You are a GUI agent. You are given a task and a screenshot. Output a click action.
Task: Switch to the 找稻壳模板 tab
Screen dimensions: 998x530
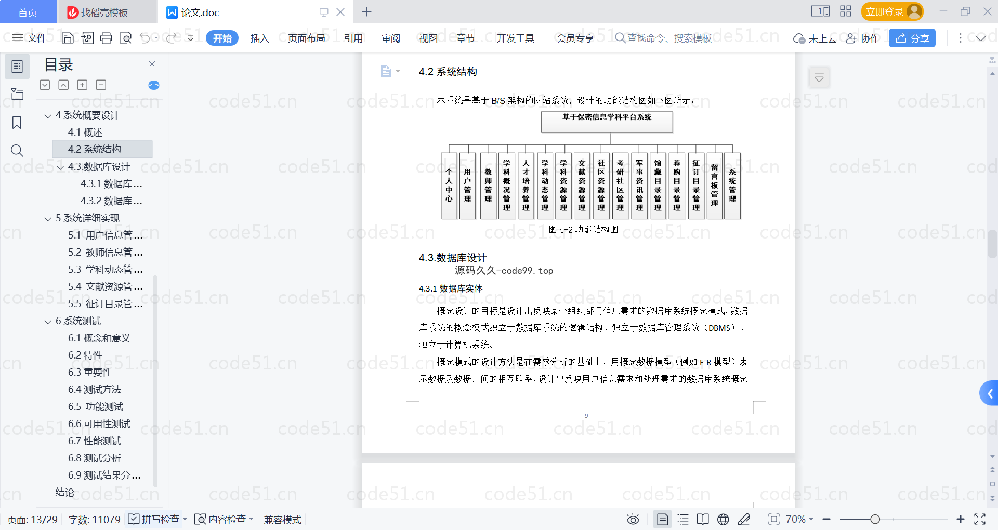coord(106,12)
